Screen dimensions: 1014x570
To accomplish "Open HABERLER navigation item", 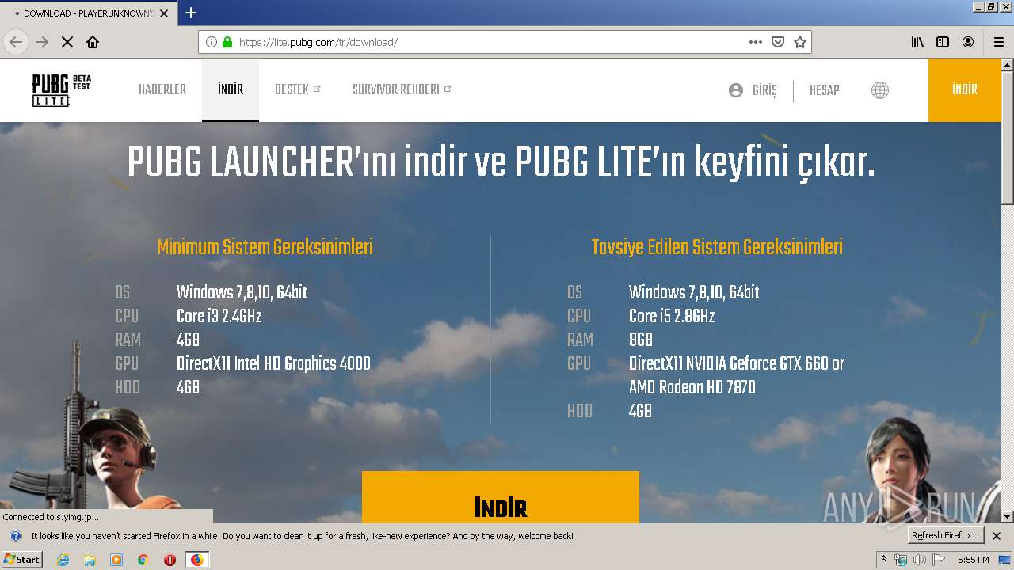I will [162, 89].
